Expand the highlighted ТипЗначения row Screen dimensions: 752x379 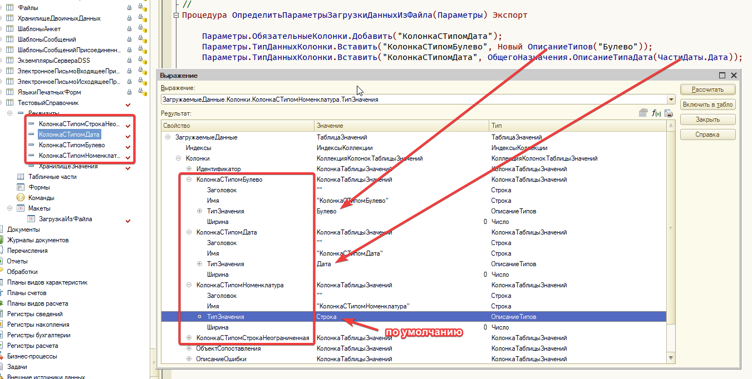[199, 317]
